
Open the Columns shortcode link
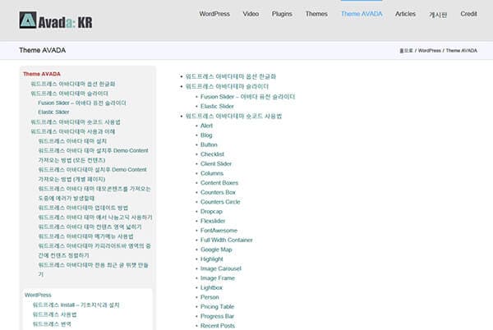(x=212, y=173)
